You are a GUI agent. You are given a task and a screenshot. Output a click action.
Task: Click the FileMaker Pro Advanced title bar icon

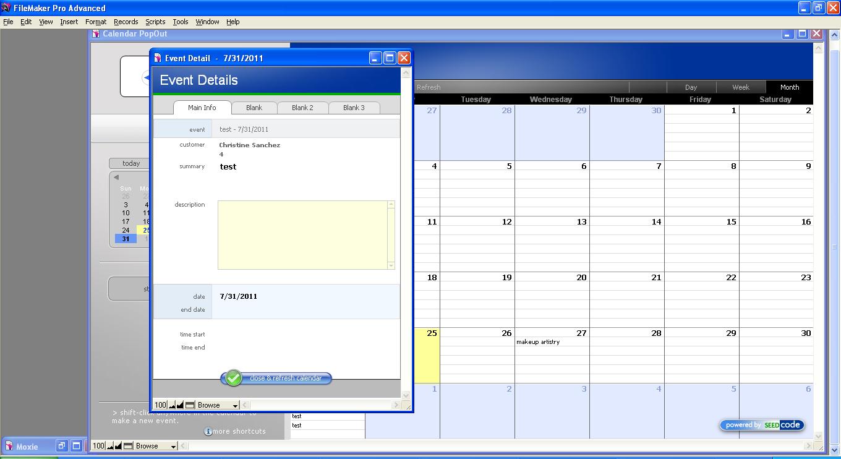[6, 8]
